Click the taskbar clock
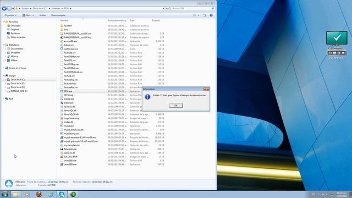The width and height of the screenshot is (352, 198). [342, 194]
